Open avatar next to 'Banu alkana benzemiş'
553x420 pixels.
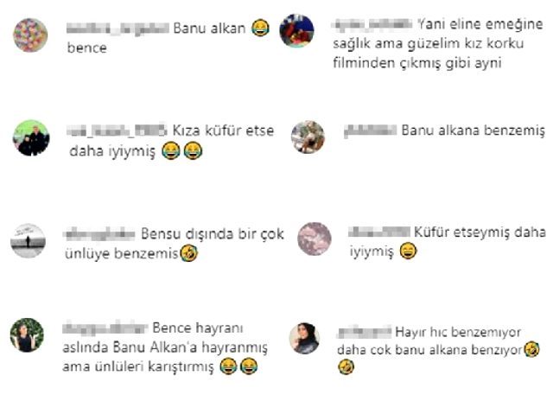pyautogui.click(x=308, y=137)
